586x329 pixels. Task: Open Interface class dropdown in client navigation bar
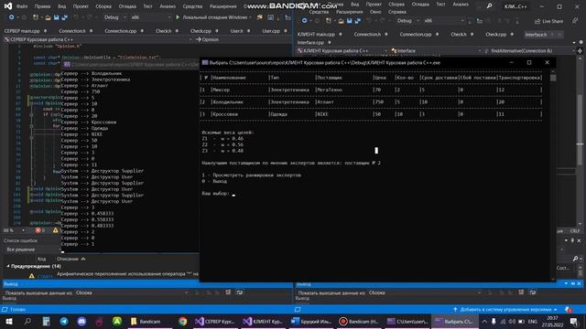pos(436,50)
